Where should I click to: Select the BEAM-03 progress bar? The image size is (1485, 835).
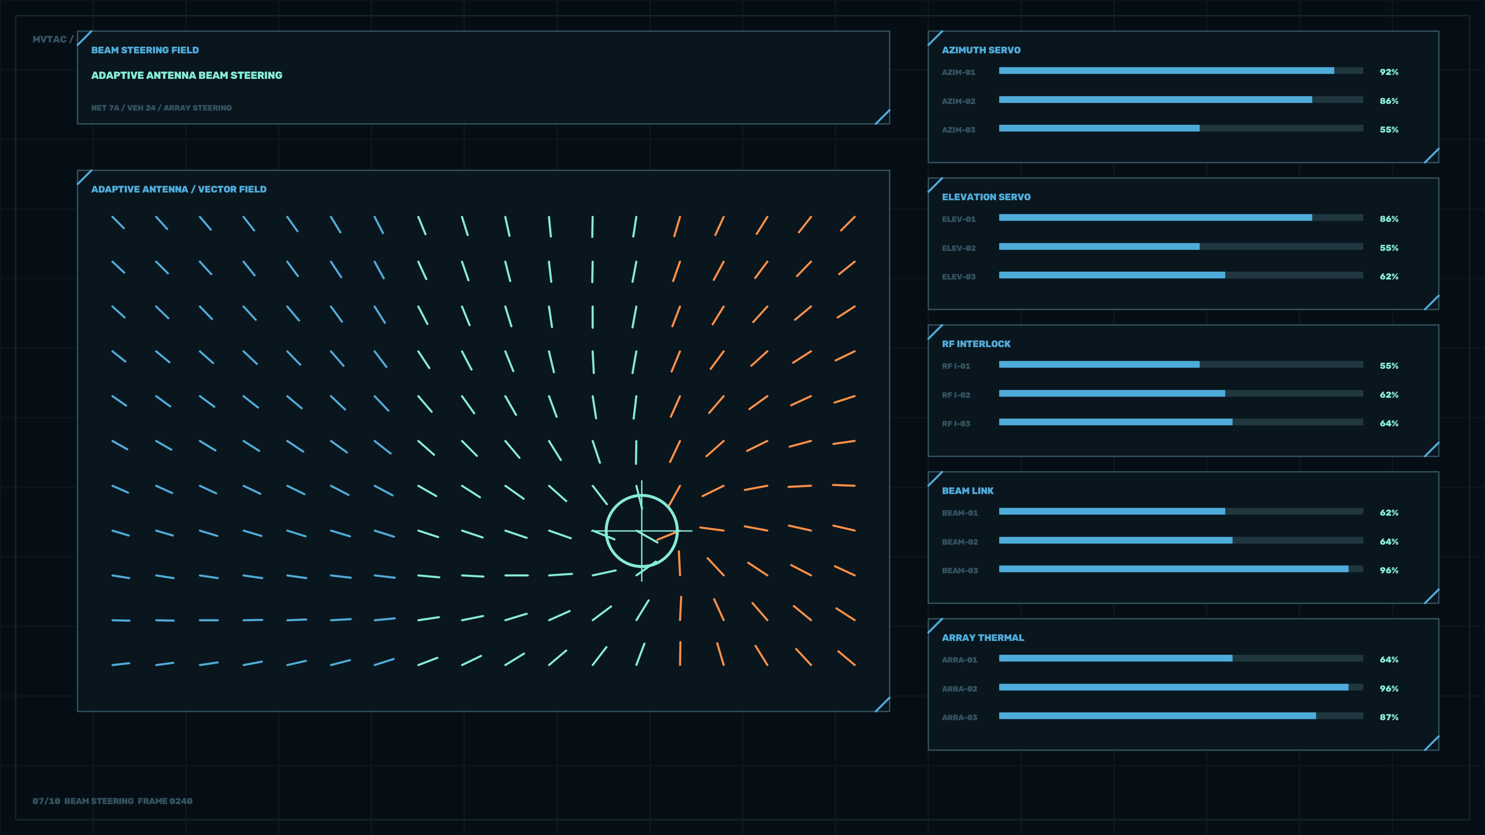(1181, 569)
